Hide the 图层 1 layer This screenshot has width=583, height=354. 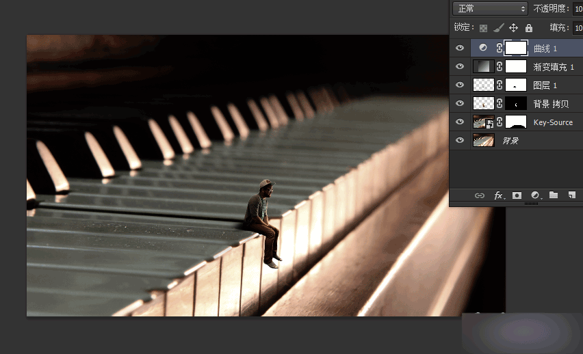click(460, 85)
